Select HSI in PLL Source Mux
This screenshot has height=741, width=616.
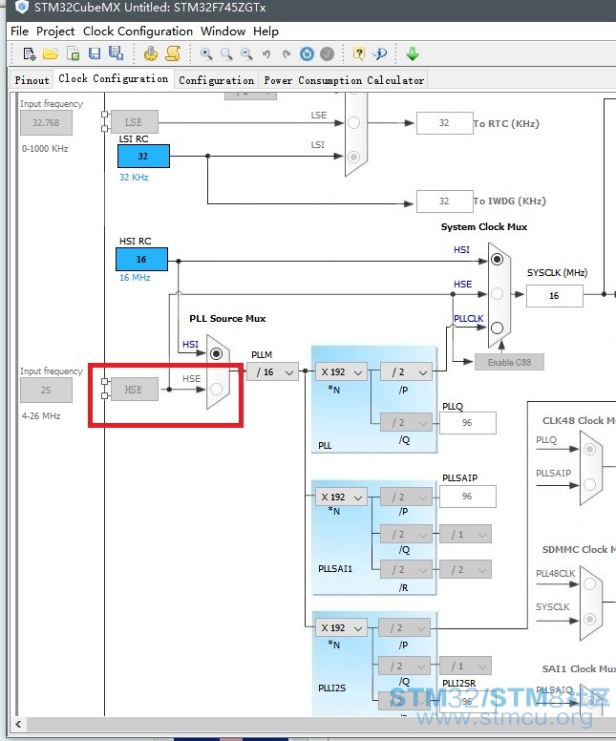click(216, 353)
